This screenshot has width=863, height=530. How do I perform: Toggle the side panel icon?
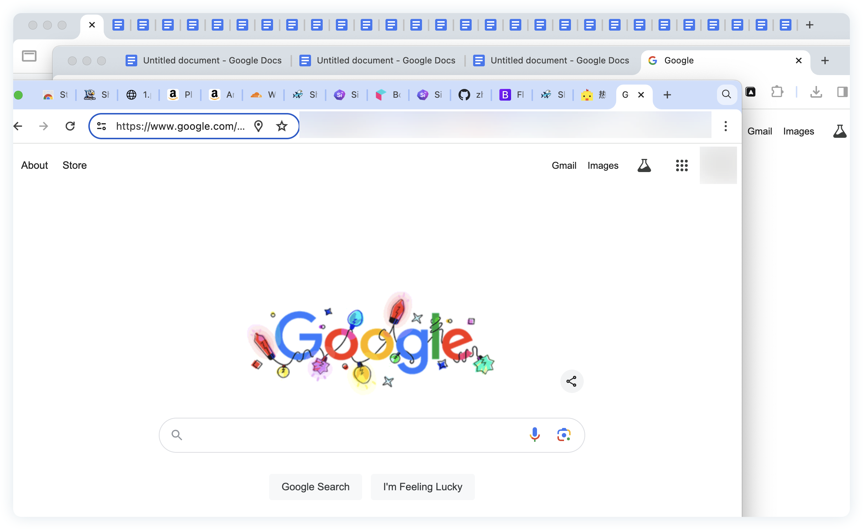pos(842,92)
